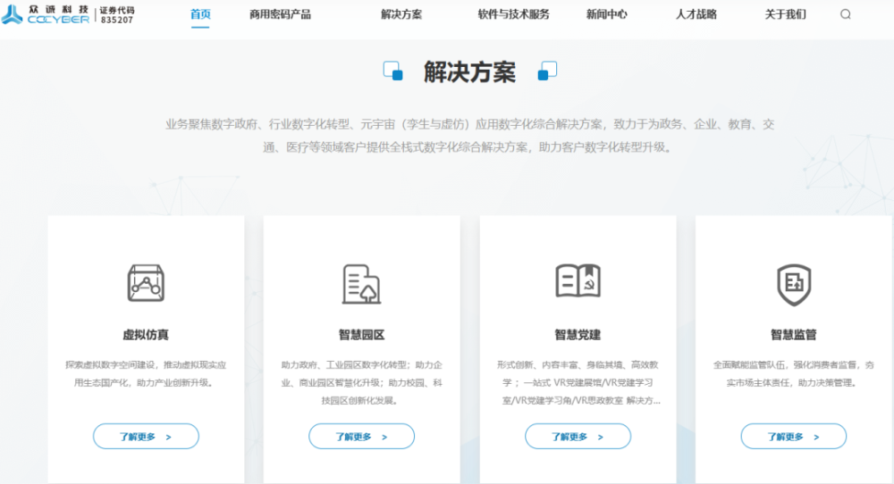Open the search magnifier icon
The width and height of the screenshot is (894, 484).
pyautogui.click(x=846, y=14)
